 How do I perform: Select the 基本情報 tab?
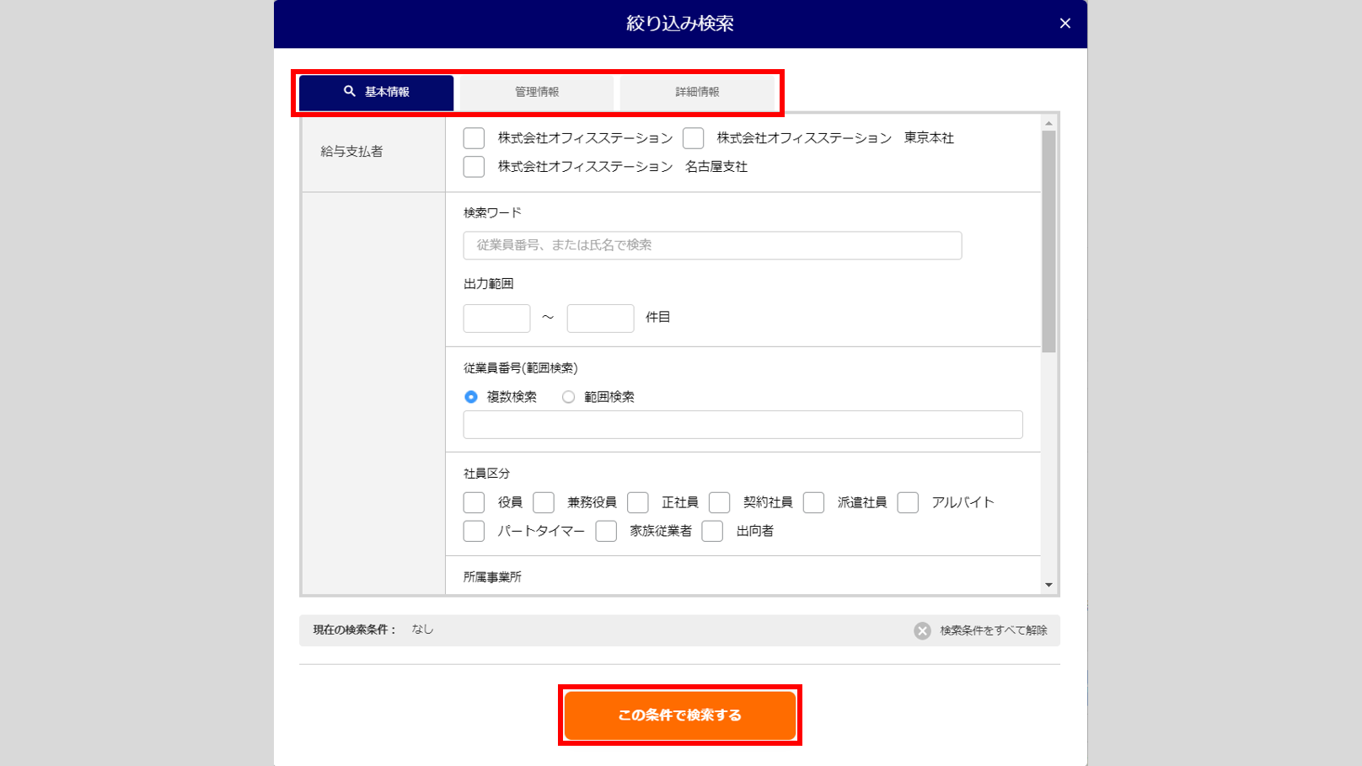pos(376,92)
